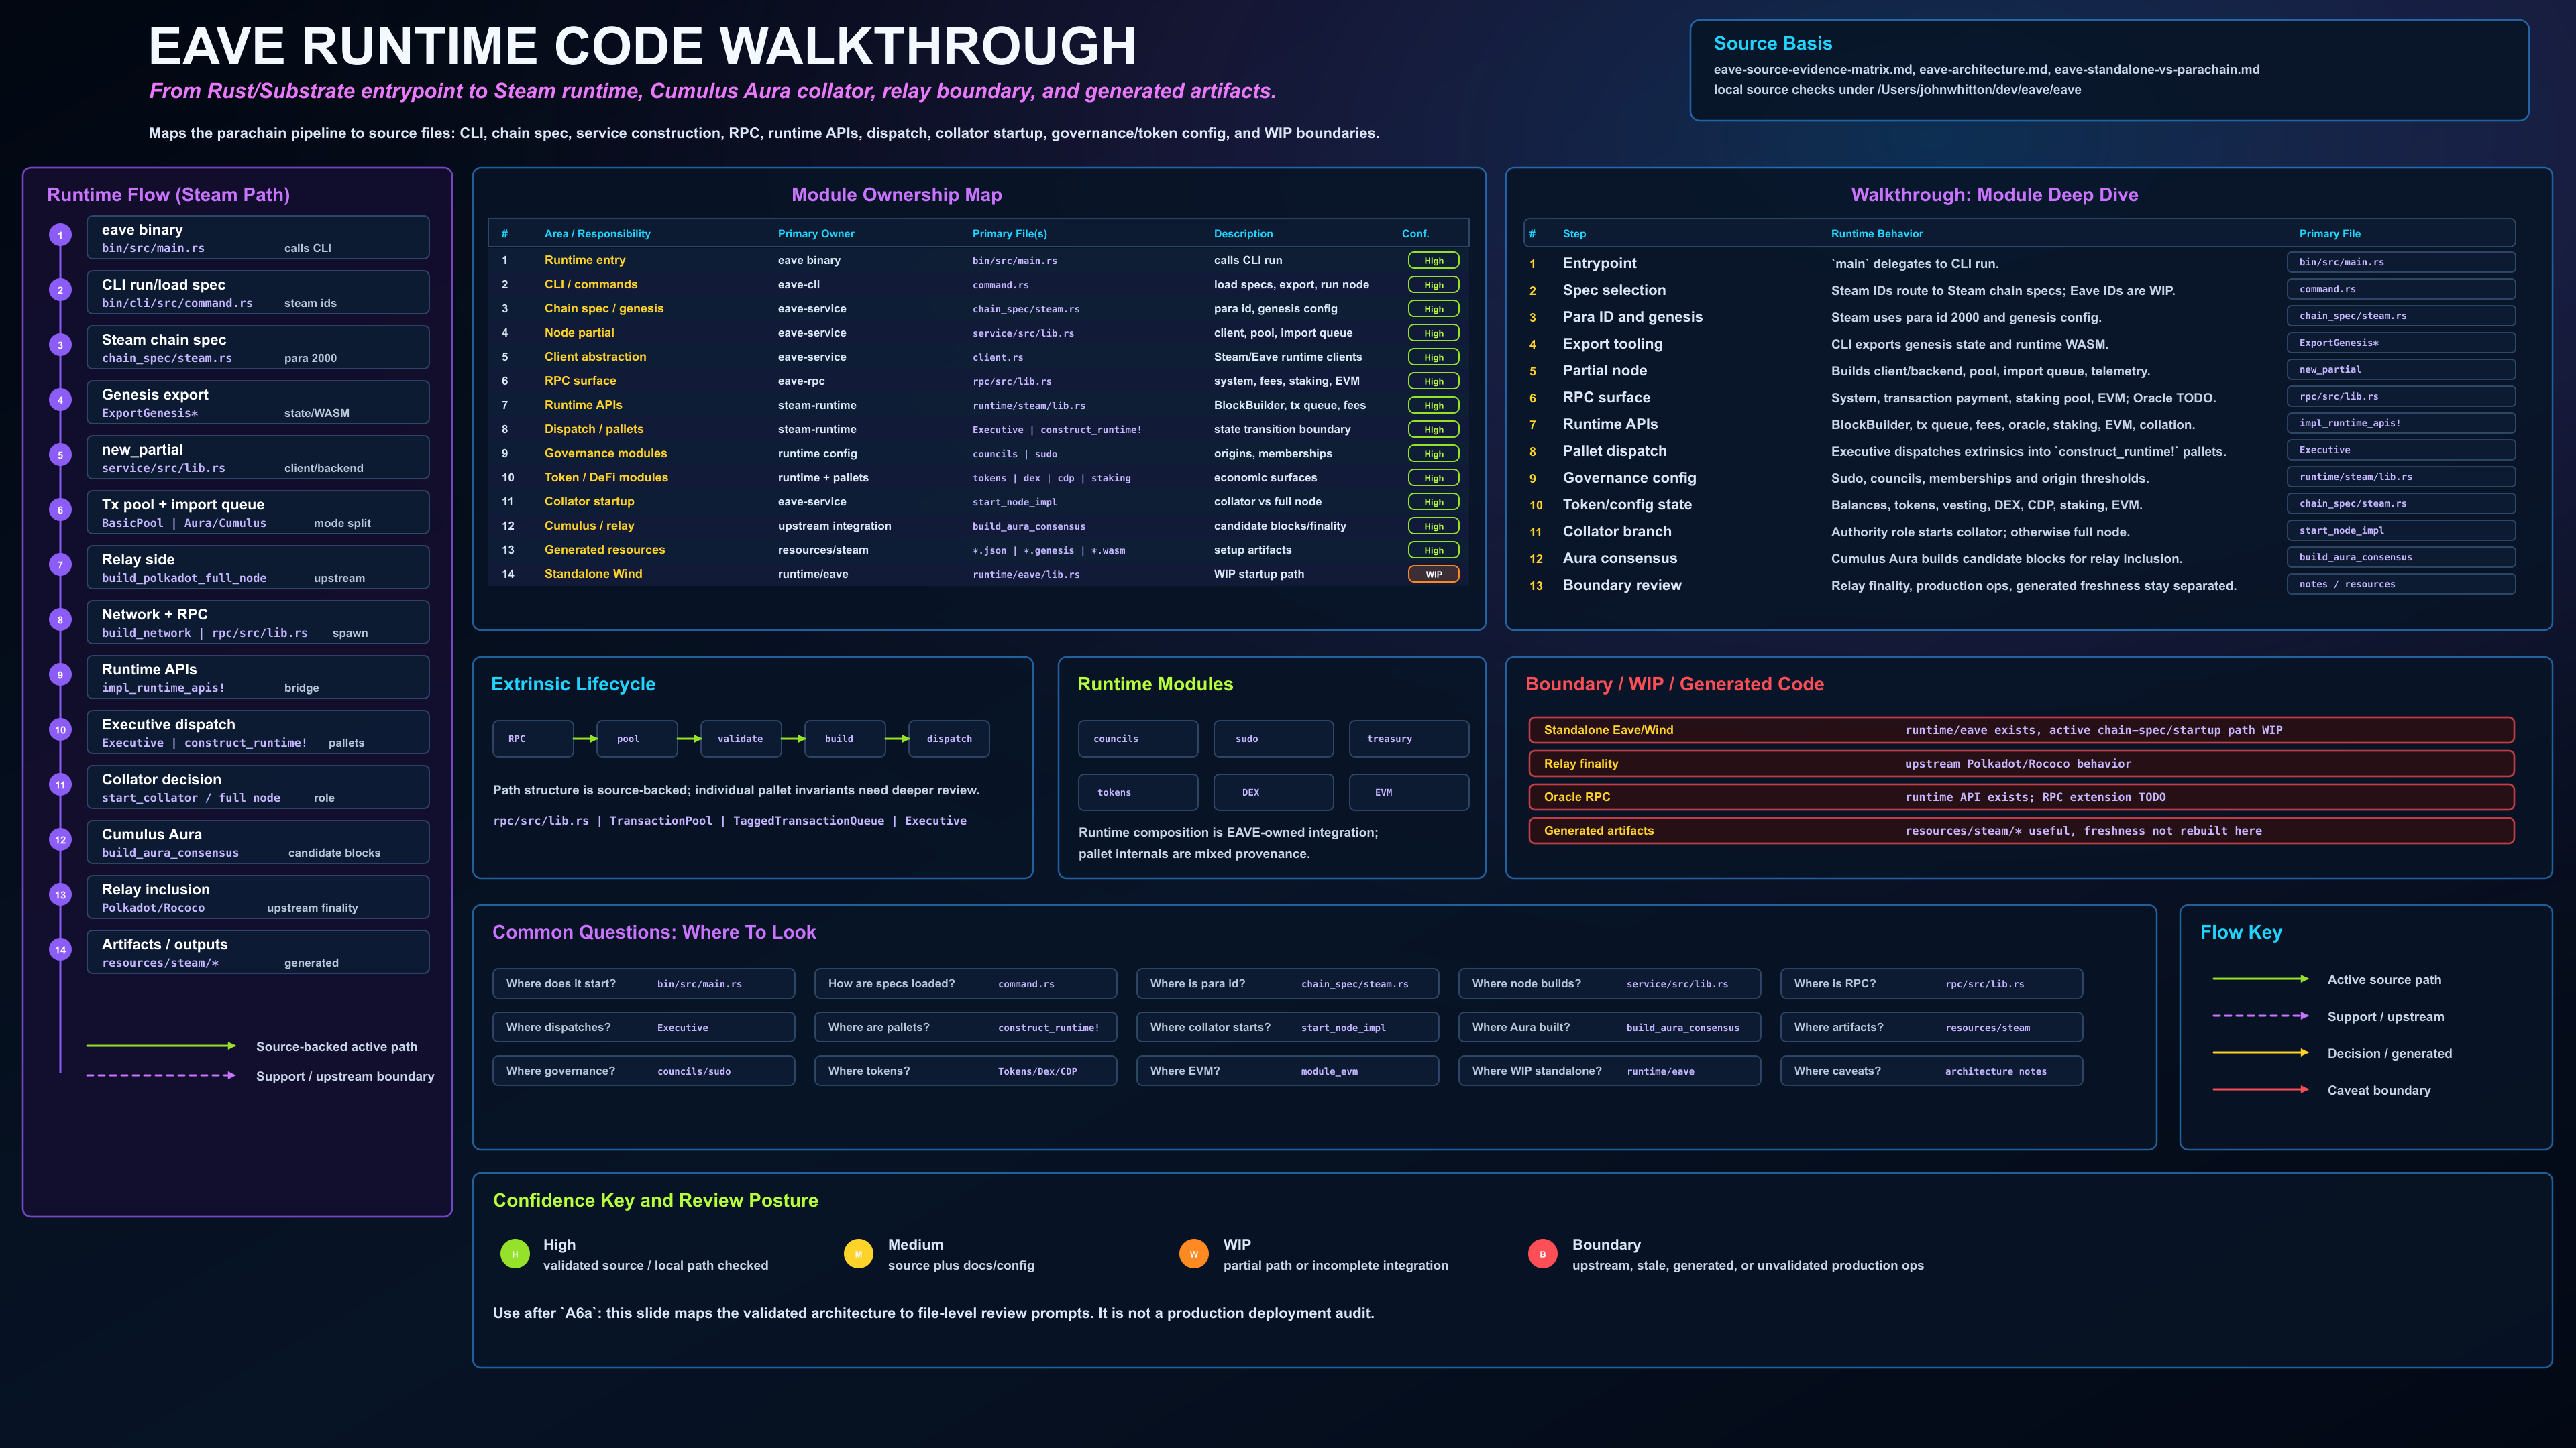
Task: Click step 12 circle beside Cumulus Aura card
Action: click(60, 841)
